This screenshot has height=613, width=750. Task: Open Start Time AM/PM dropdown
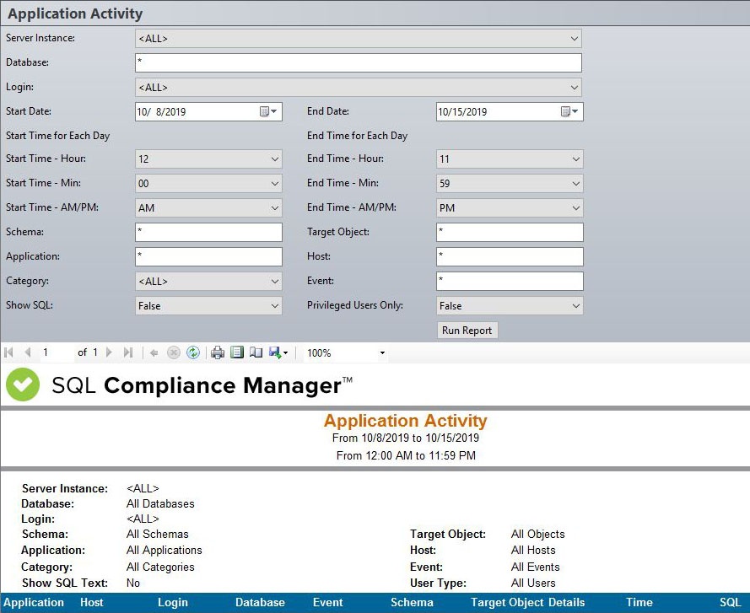pos(274,207)
